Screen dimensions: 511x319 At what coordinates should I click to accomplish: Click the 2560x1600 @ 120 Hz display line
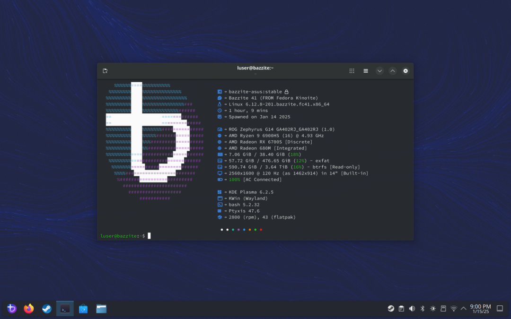[x=293, y=173]
